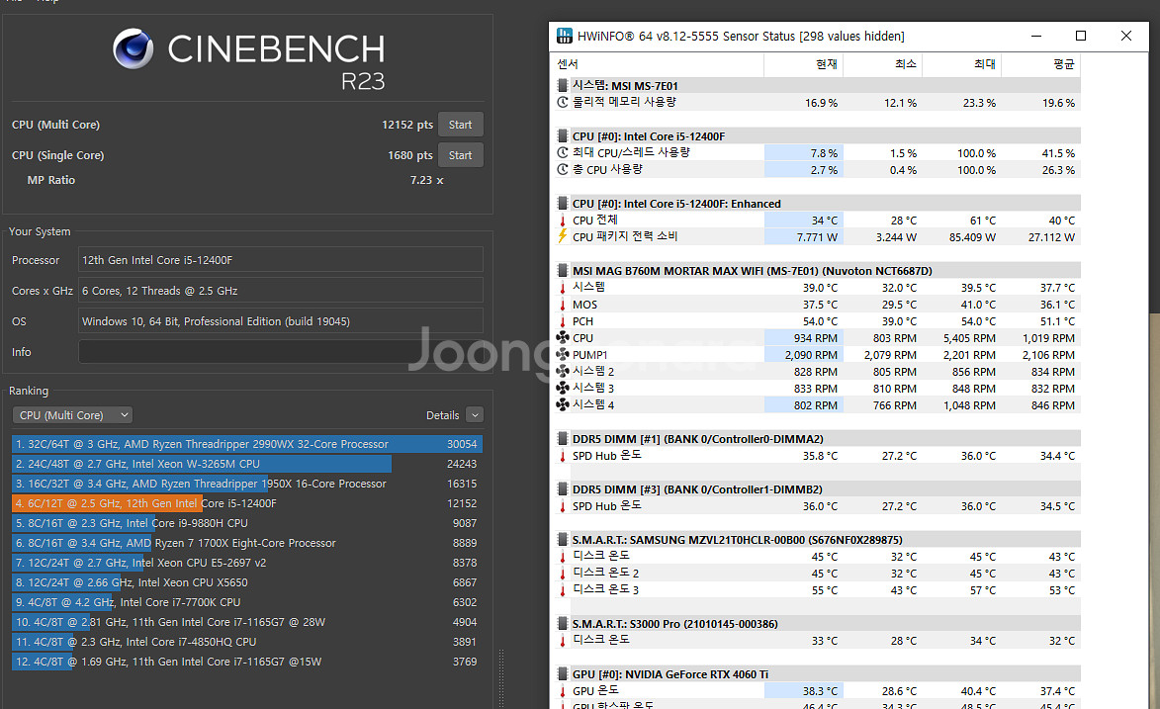1160x709 pixels.
Task: Maximize the HWiNFO Sensor Status window
Action: (x=1081, y=36)
